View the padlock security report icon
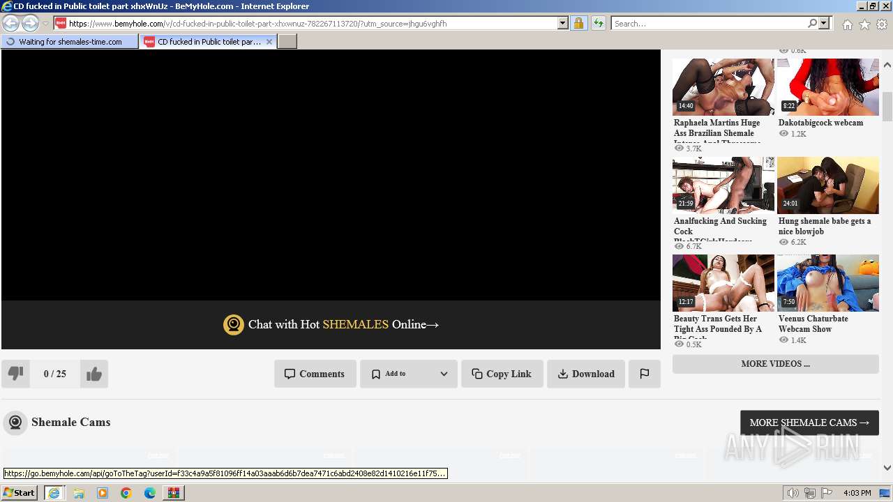Screen dimensions: 893x502 (578, 23)
